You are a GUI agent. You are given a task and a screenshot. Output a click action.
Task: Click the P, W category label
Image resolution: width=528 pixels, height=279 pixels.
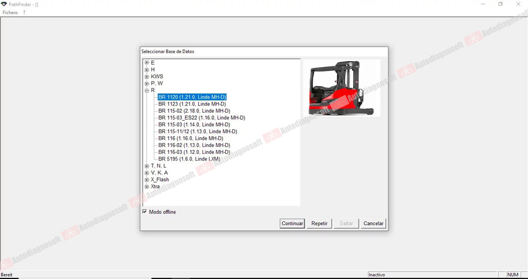pyautogui.click(x=157, y=83)
